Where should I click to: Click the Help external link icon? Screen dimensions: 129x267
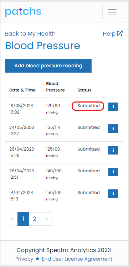pos(120,33)
